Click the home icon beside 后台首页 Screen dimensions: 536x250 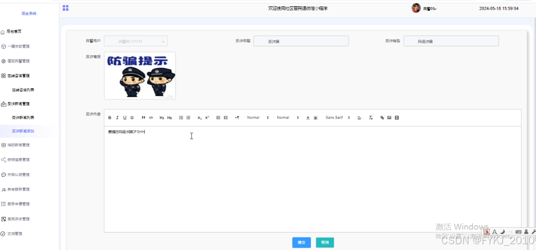click(x=3, y=32)
